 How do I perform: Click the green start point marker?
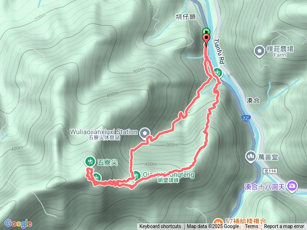coord(206,31)
